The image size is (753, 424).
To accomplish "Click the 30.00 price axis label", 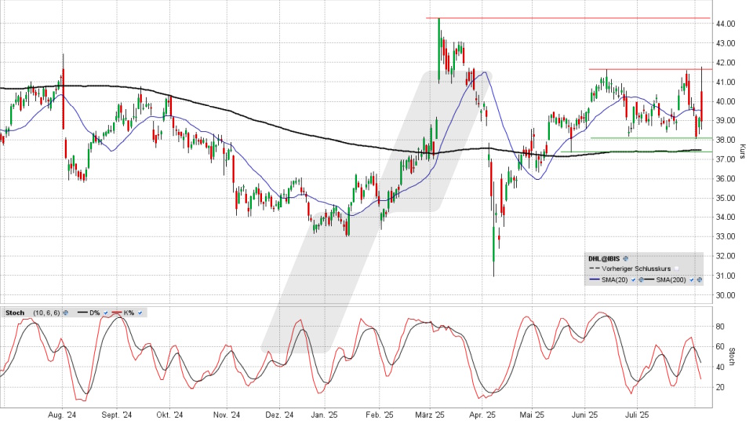I will click(725, 295).
